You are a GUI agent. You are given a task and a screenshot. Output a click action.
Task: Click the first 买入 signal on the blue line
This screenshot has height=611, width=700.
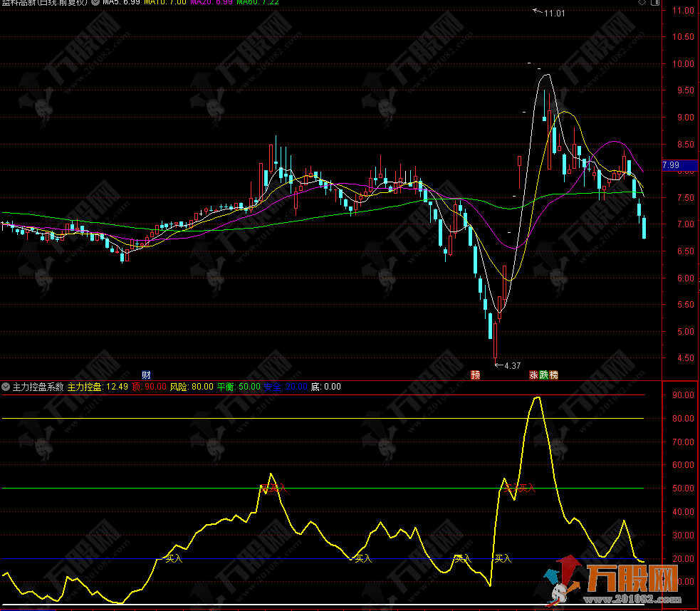[174, 558]
